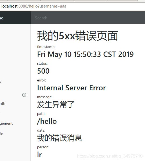
Task: Click the dark Search field in the navbar
Action: 88,18
